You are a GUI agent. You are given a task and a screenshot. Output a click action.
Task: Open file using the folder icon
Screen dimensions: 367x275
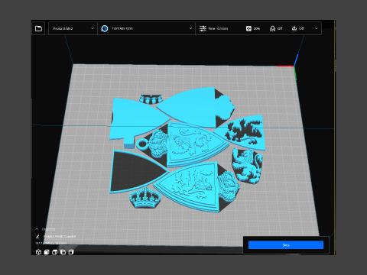[38, 28]
